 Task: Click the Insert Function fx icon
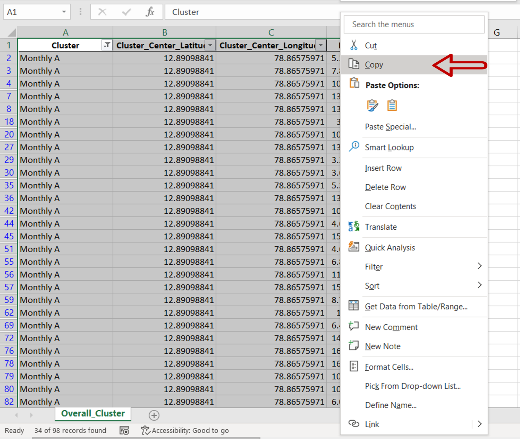pos(150,12)
